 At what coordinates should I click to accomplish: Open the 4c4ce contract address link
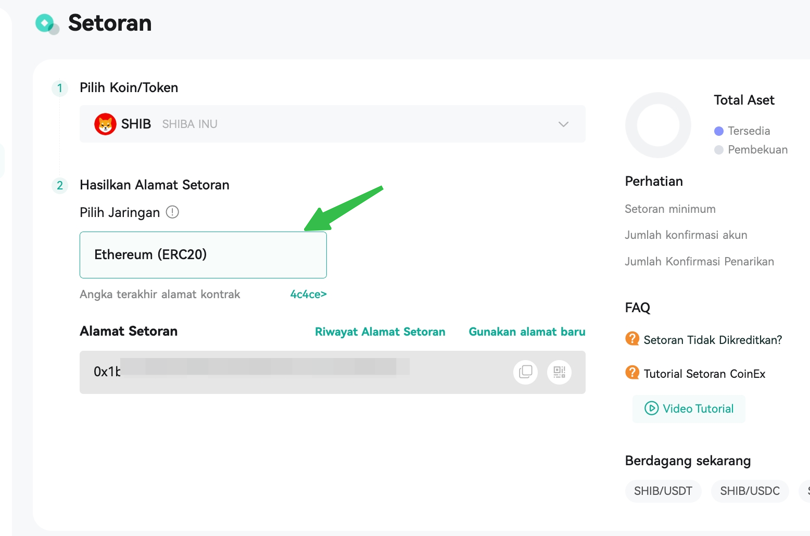click(308, 294)
